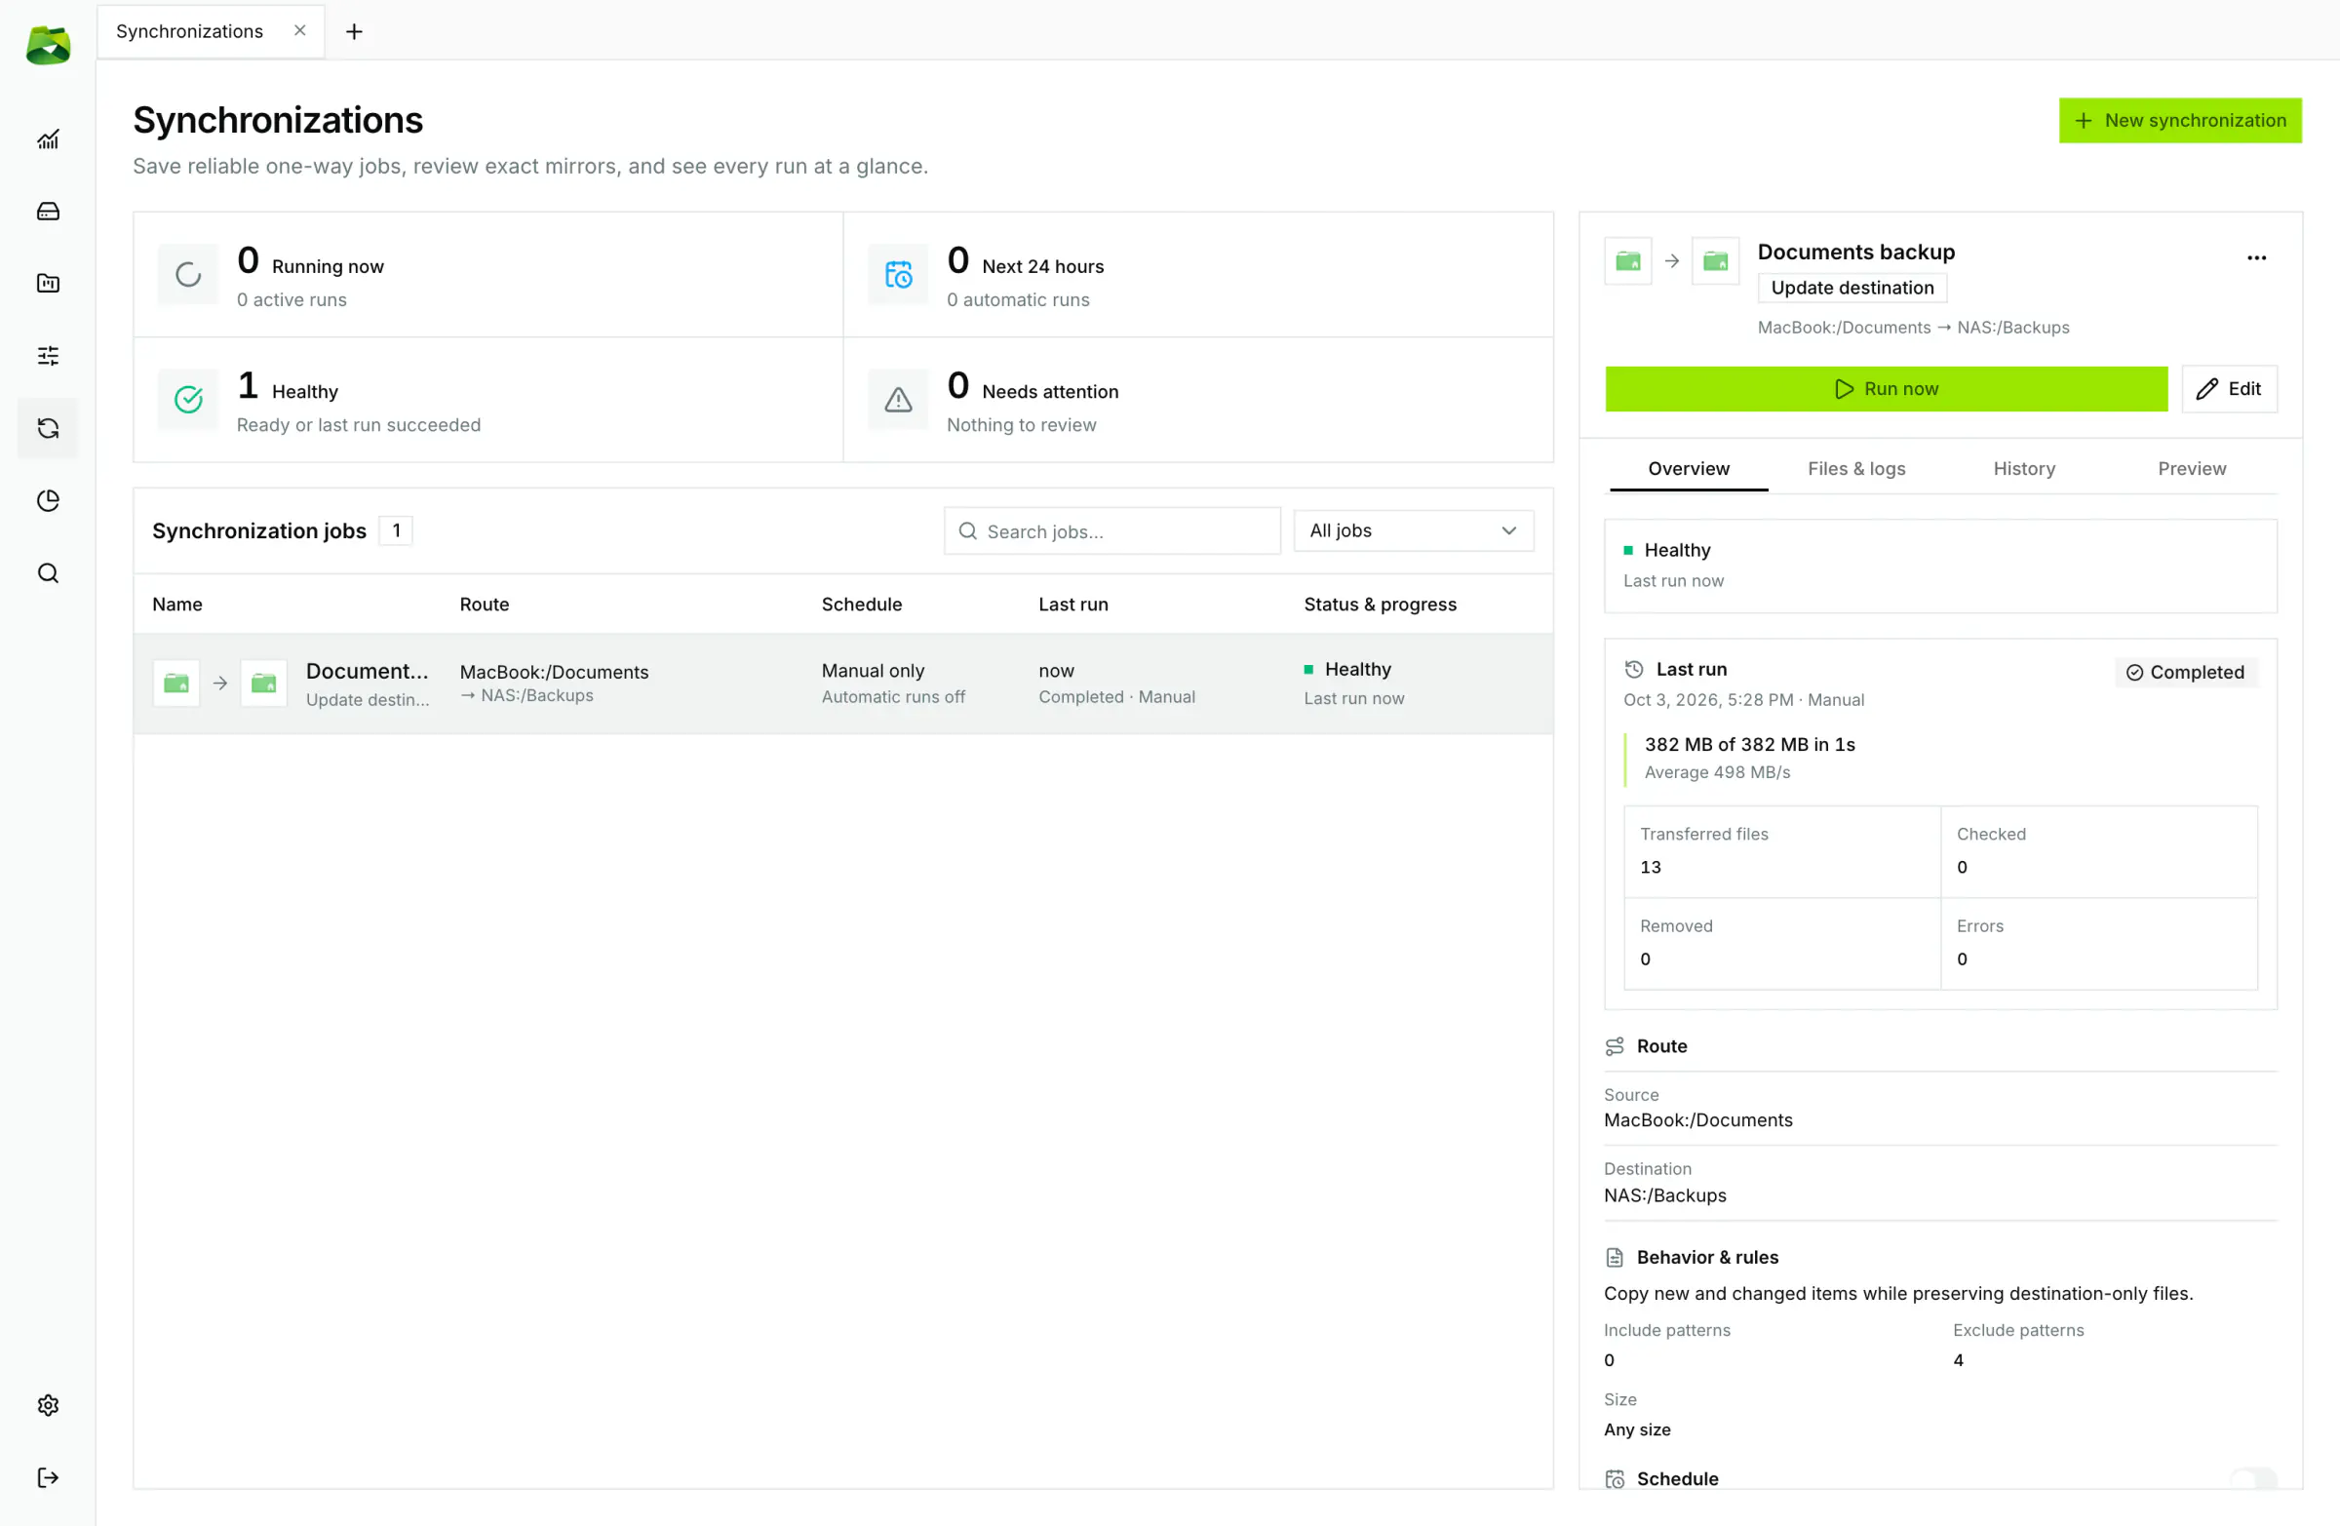Click the Manual only schedule cell

[873, 671]
